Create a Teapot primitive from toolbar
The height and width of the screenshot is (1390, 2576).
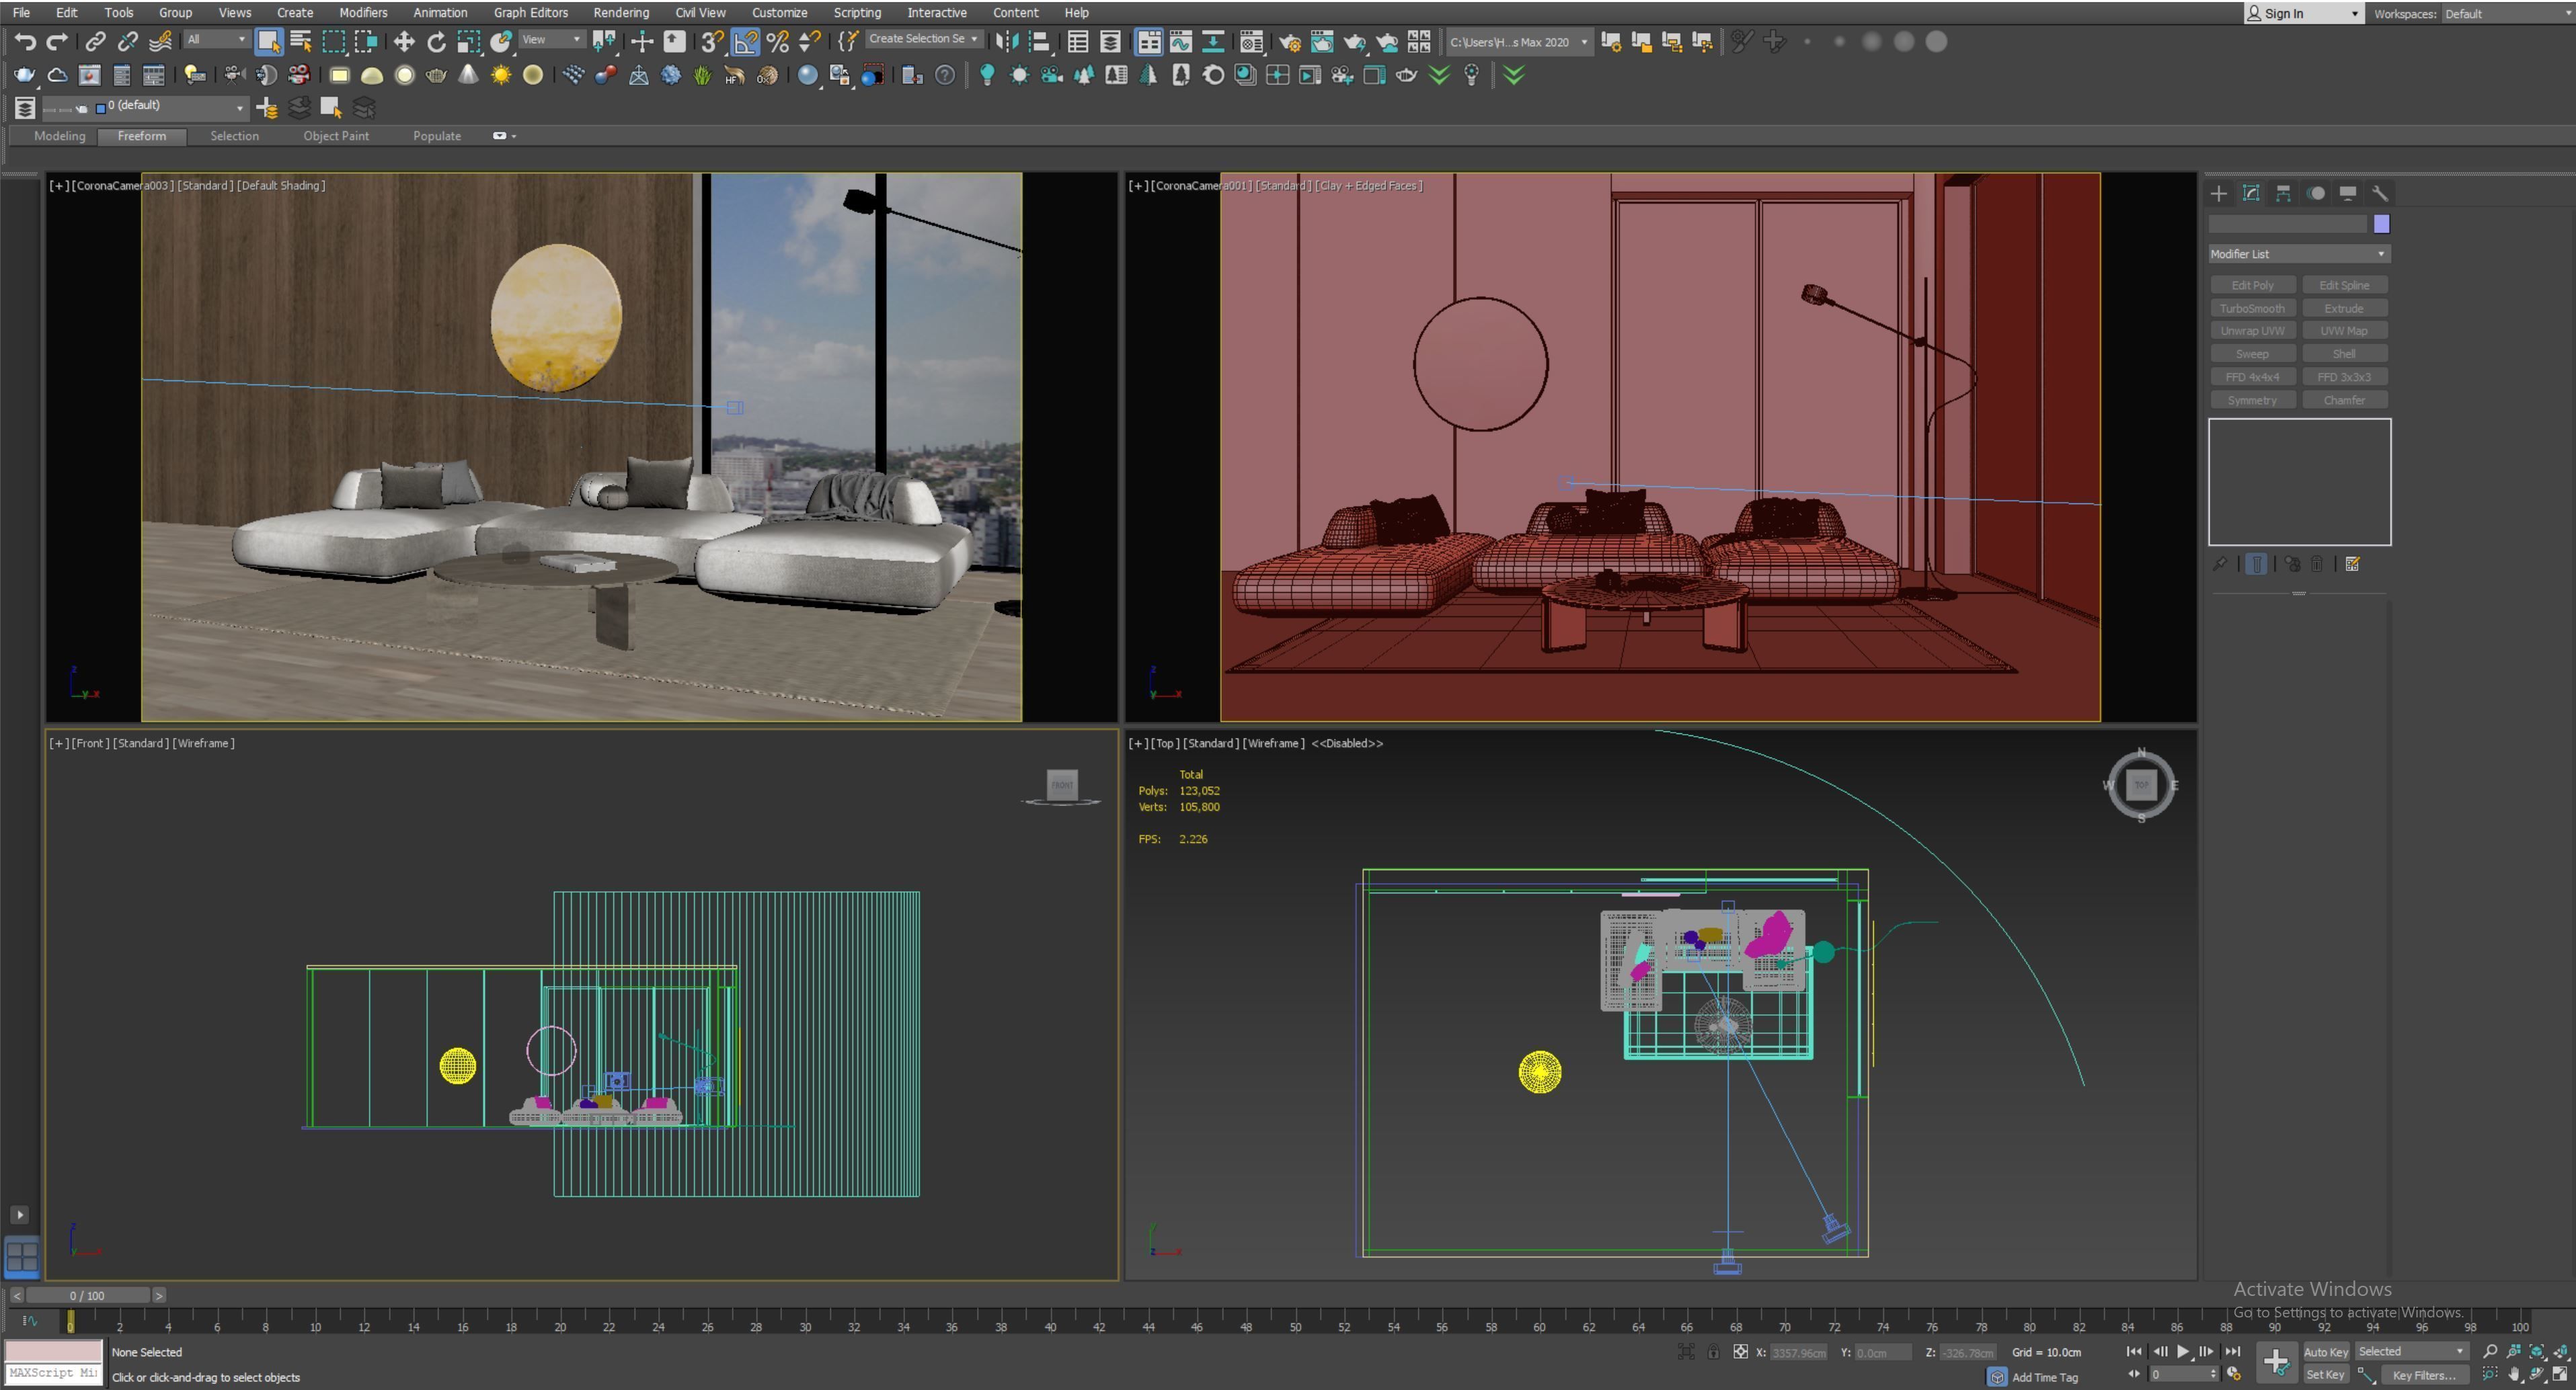[x=436, y=76]
